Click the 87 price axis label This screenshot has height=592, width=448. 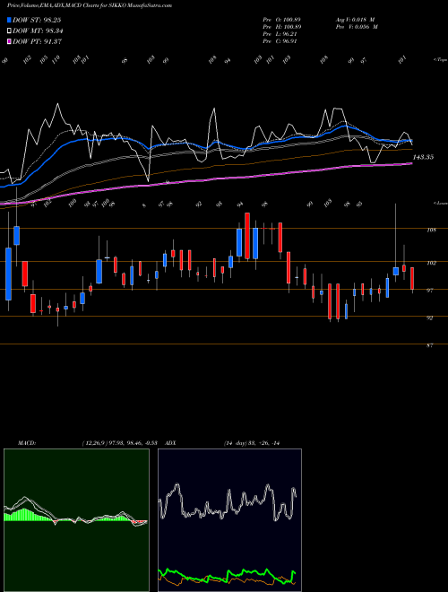pyautogui.click(x=430, y=345)
